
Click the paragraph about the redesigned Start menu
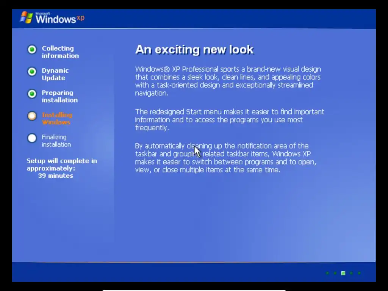click(x=229, y=119)
